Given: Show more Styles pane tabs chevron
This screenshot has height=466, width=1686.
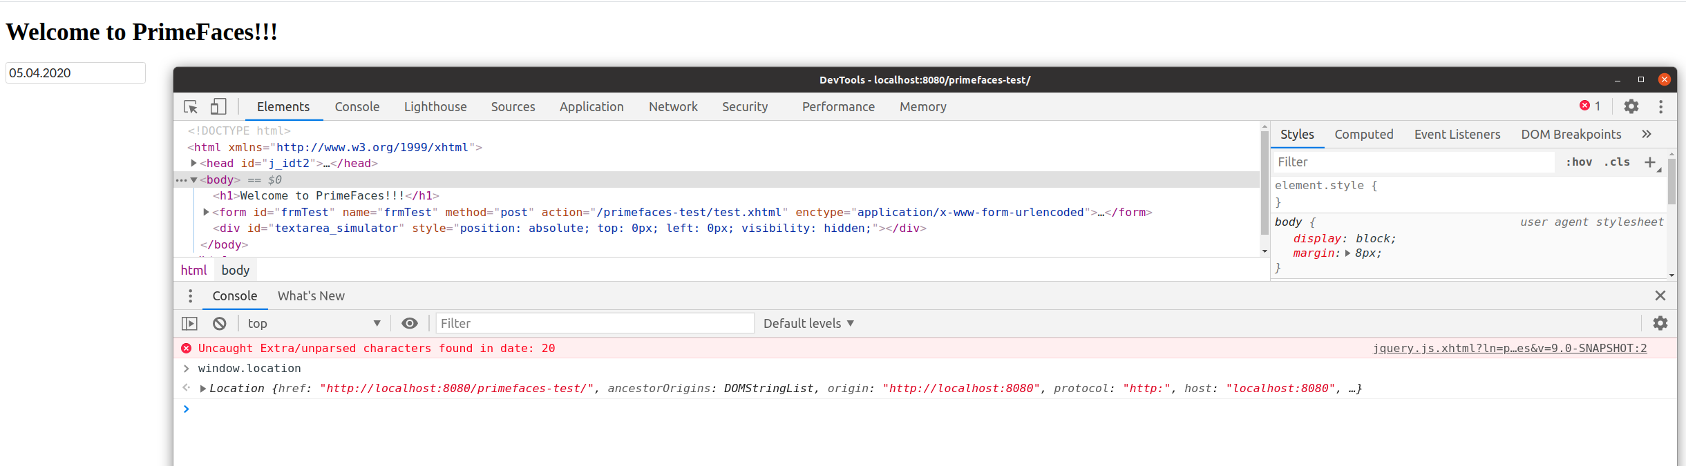Looking at the screenshot, I should [x=1647, y=134].
